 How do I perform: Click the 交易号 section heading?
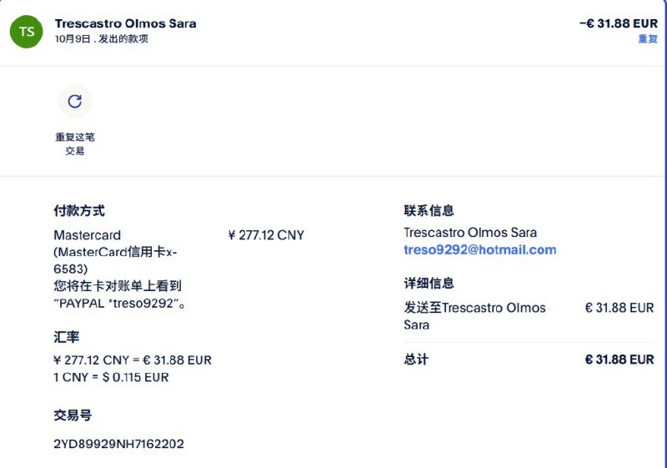pyautogui.click(x=73, y=415)
